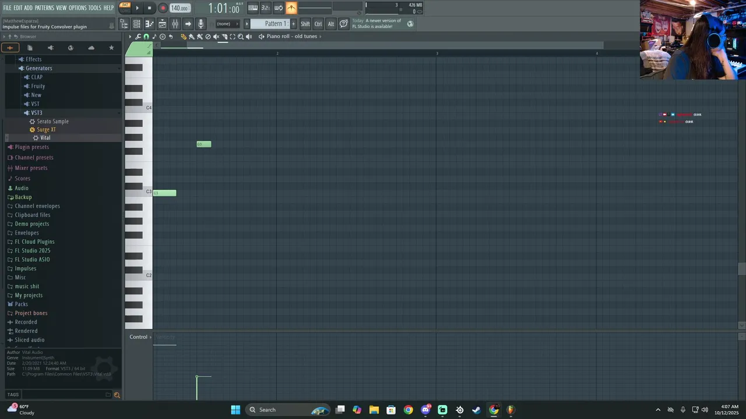
Task: Open the TOOLS menu
Action: [95, 8]
